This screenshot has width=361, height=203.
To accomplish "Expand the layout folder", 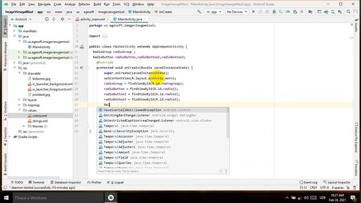I will (x=19, y=100).
